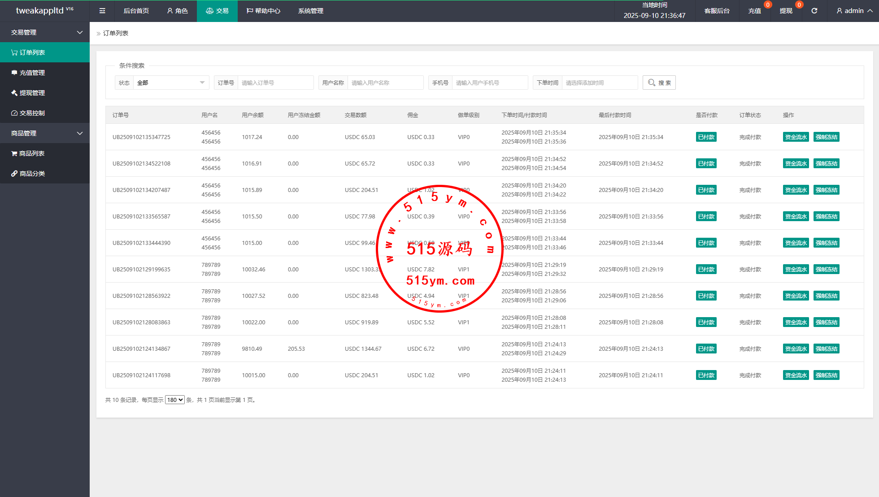Click 提现 notification with badge
Screen dimensions: 879x497
(786, 11)
